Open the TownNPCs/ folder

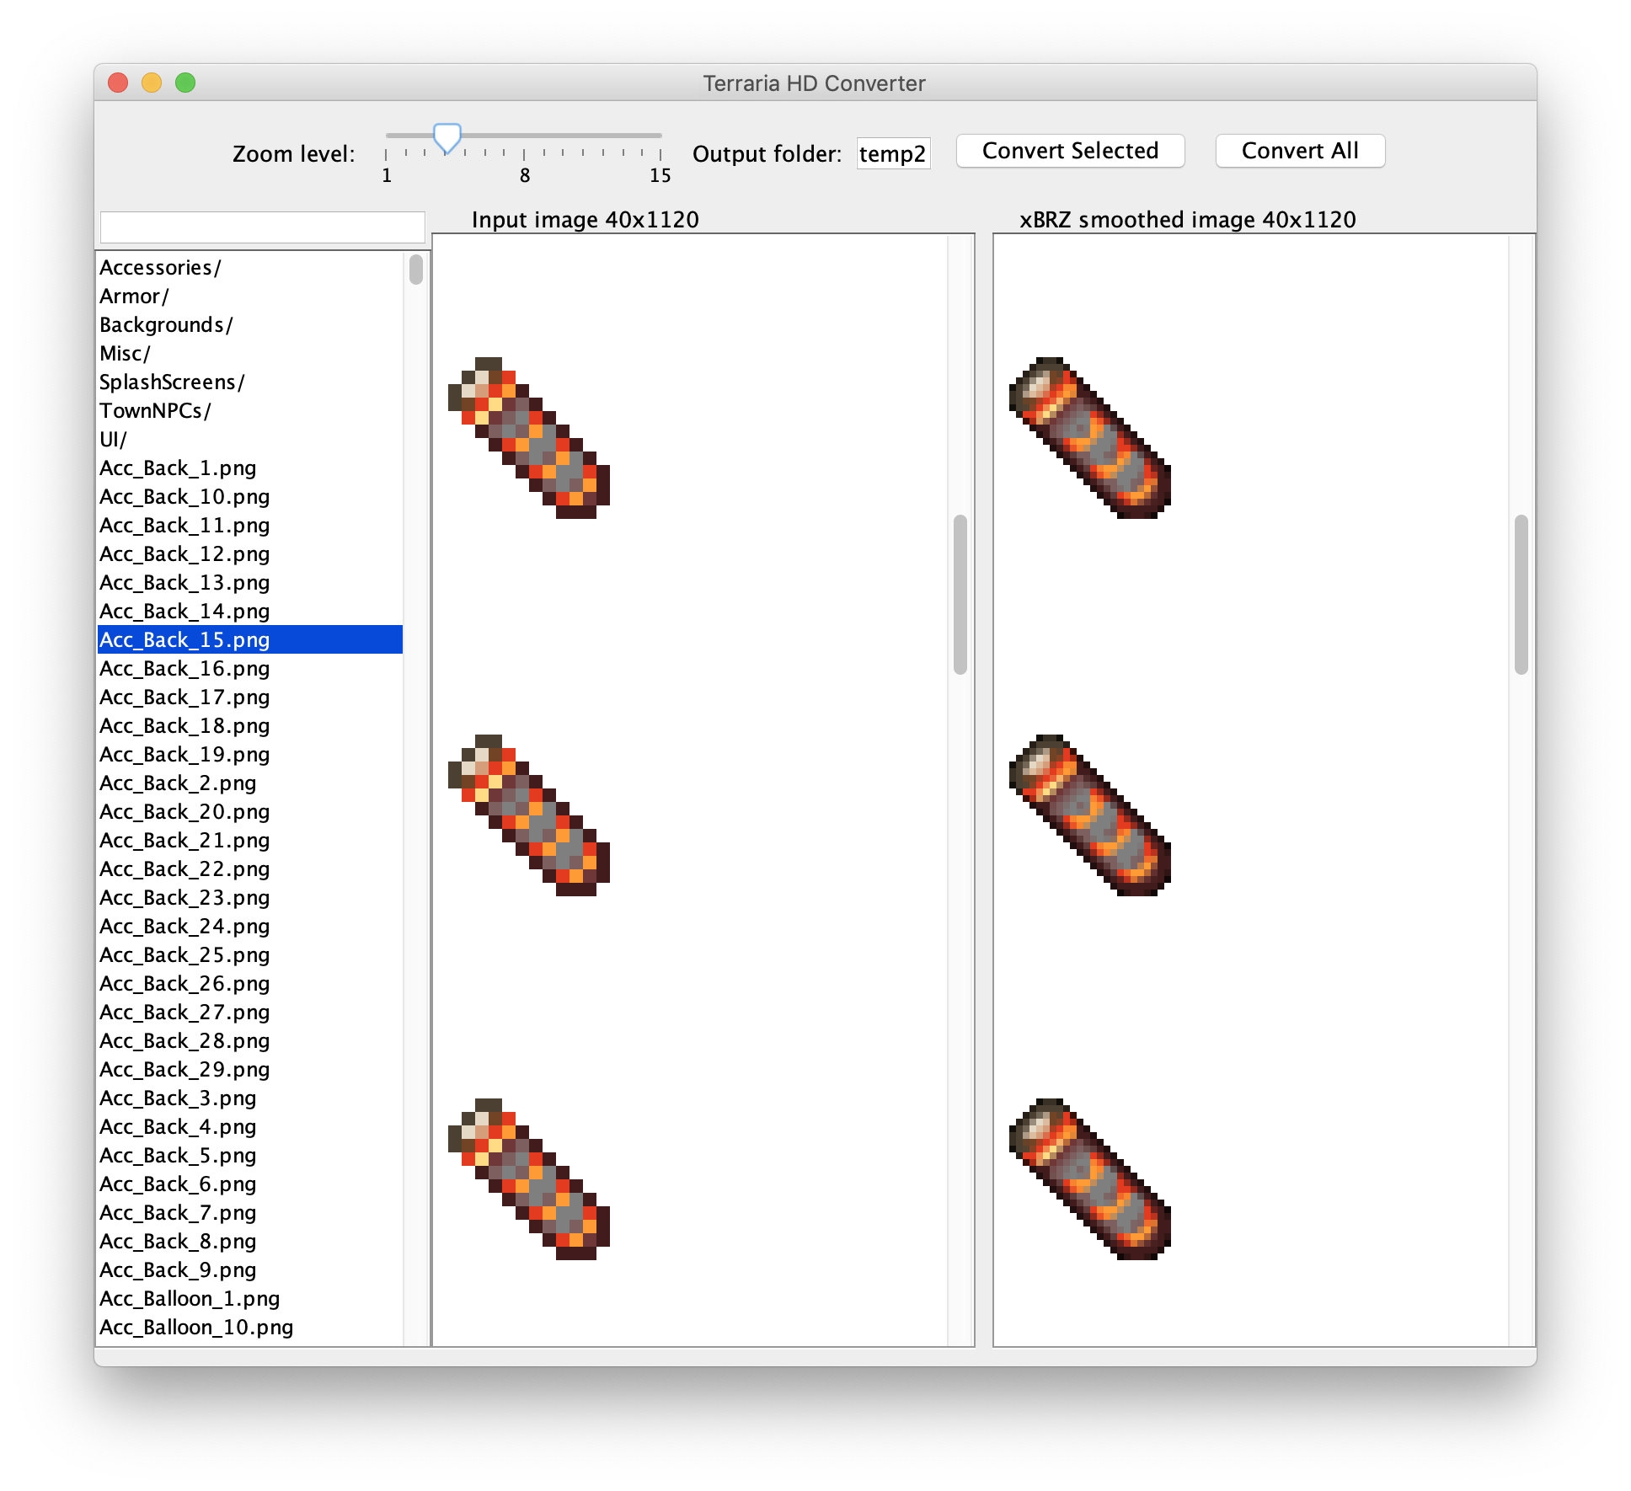click(250, 410)
